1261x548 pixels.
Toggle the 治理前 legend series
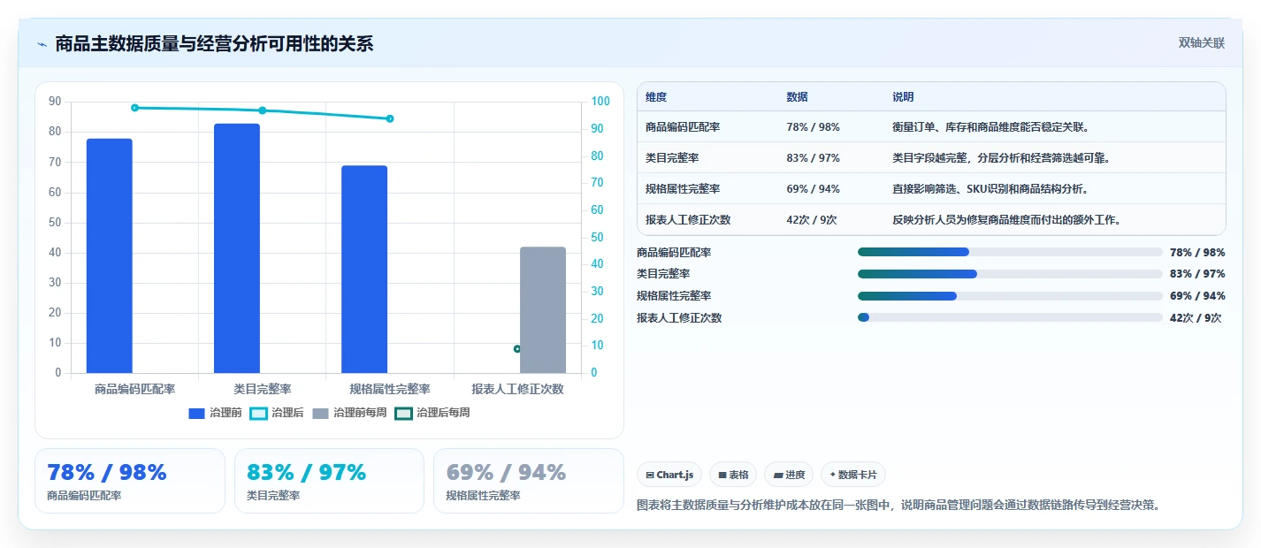click(216, 413)
